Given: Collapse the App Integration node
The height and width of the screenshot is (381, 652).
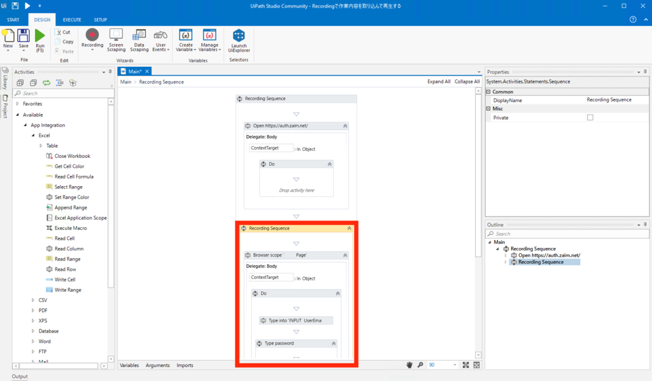Looking at the screenshot, I should pyautogui.click(x=25, y=126).
